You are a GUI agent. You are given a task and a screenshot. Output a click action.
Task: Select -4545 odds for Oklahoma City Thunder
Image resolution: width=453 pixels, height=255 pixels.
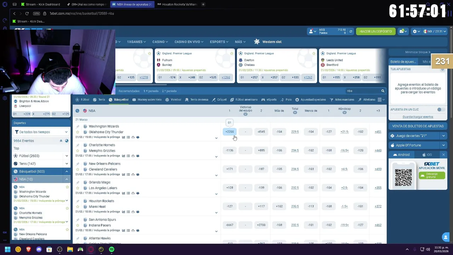(261, 132)
